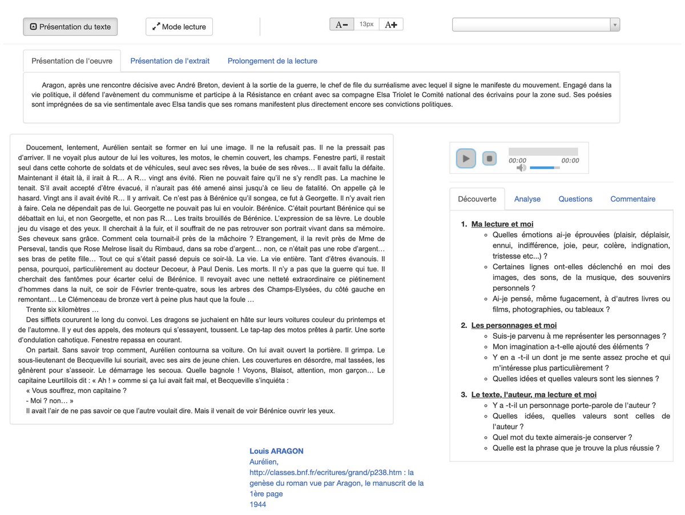This screenshot has height=515, width=685.
Task: Click the line '« Vous souffrez, mon capitaine ?'
Action: point(76,391)
